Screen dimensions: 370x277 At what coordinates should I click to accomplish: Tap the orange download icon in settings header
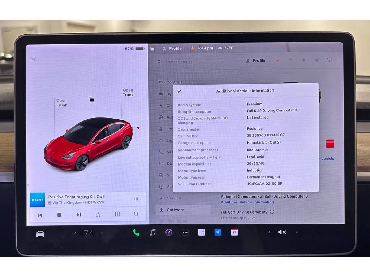tap(277, 61)
